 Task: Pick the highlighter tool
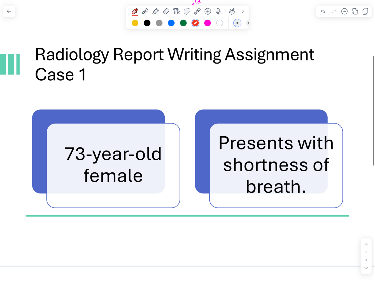click(x=155, y=11)
